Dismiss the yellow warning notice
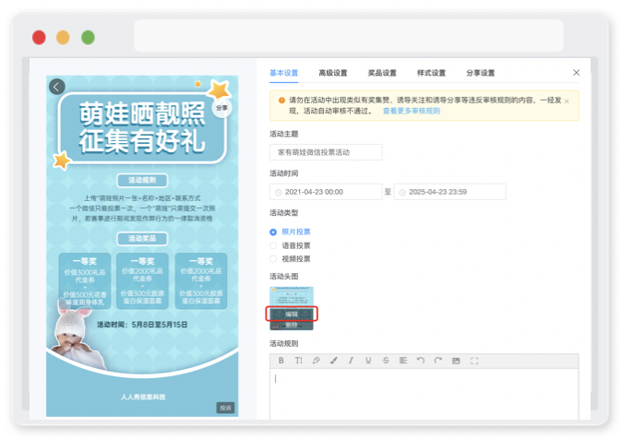The height and width of the screenshot is (439, 622). coord(567,101)
